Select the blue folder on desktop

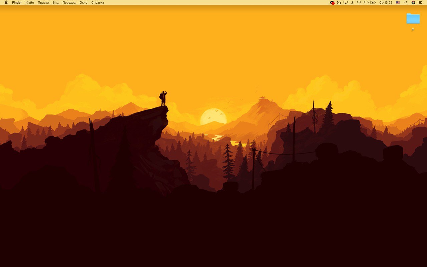(413, 18)
